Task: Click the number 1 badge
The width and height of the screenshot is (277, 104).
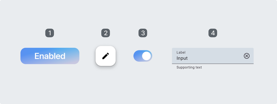Action: coord(50,33)
